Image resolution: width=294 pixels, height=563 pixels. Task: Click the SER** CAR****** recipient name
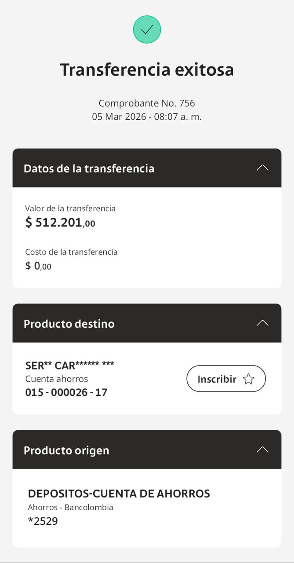(x=69, y=365)
